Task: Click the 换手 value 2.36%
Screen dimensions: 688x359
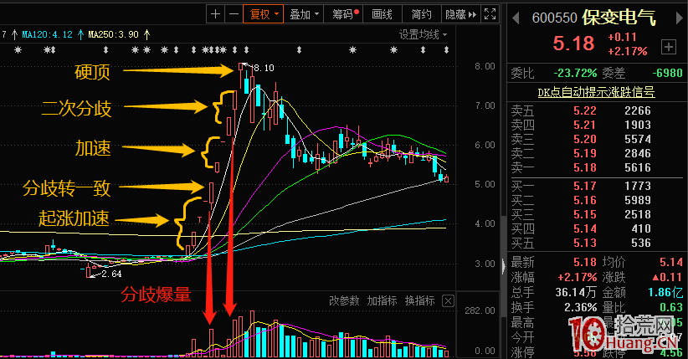Action: (581, 307)
